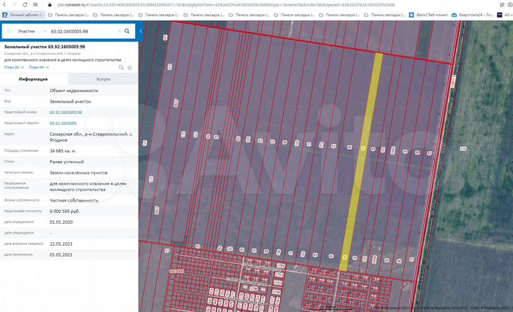The image size is (513, 312).
Task: Switch to the Услуги tab
Action: [103, 80]
